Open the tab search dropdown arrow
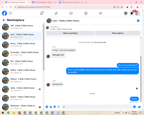 pyautogui.click(x=2, y=2)
